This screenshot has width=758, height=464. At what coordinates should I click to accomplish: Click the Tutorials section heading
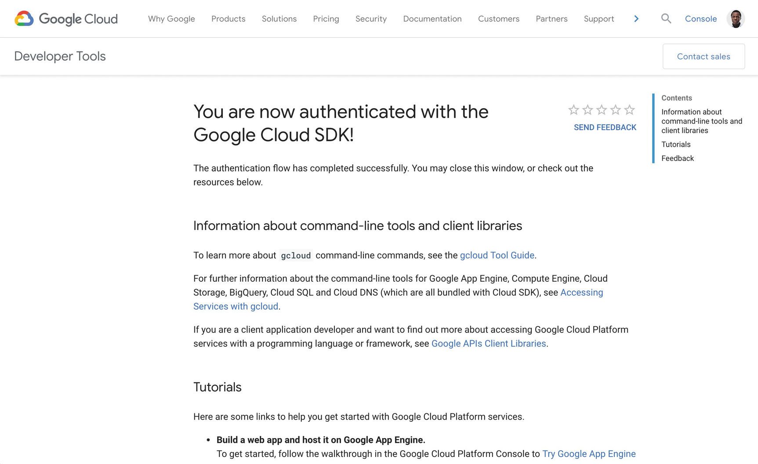[x=218, y=387]
